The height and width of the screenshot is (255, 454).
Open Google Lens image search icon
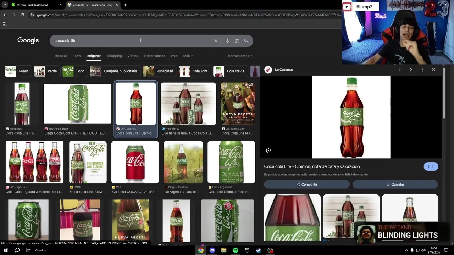click(237, 41)
